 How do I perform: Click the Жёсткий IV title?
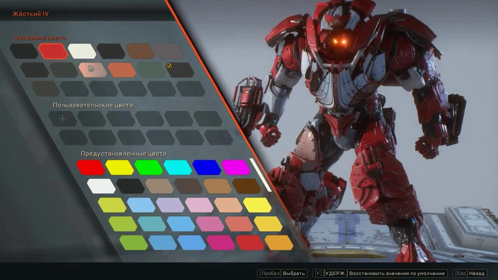(x=31, y=14)
